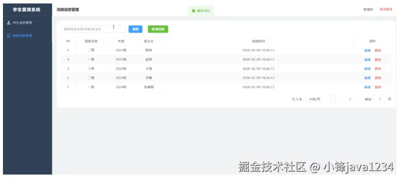400x180 pixels.
Task: Click the green 新增班级 button
Action: (158, 29)
